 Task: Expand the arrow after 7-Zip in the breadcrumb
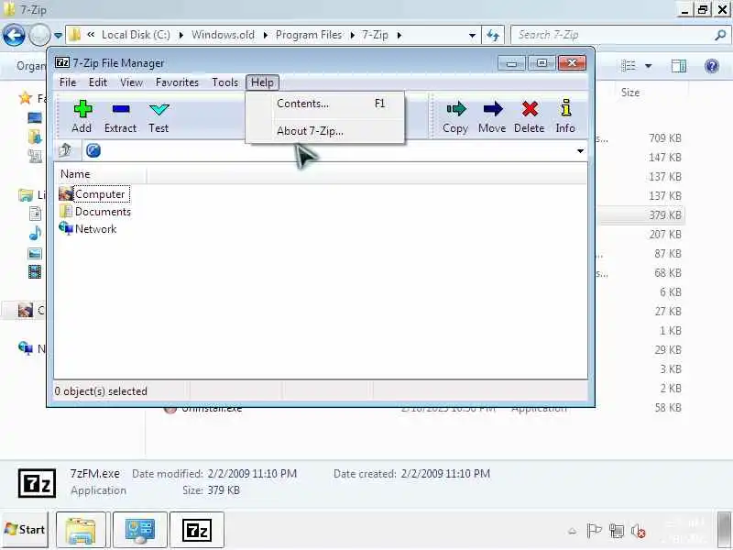(x=399, y=35)
